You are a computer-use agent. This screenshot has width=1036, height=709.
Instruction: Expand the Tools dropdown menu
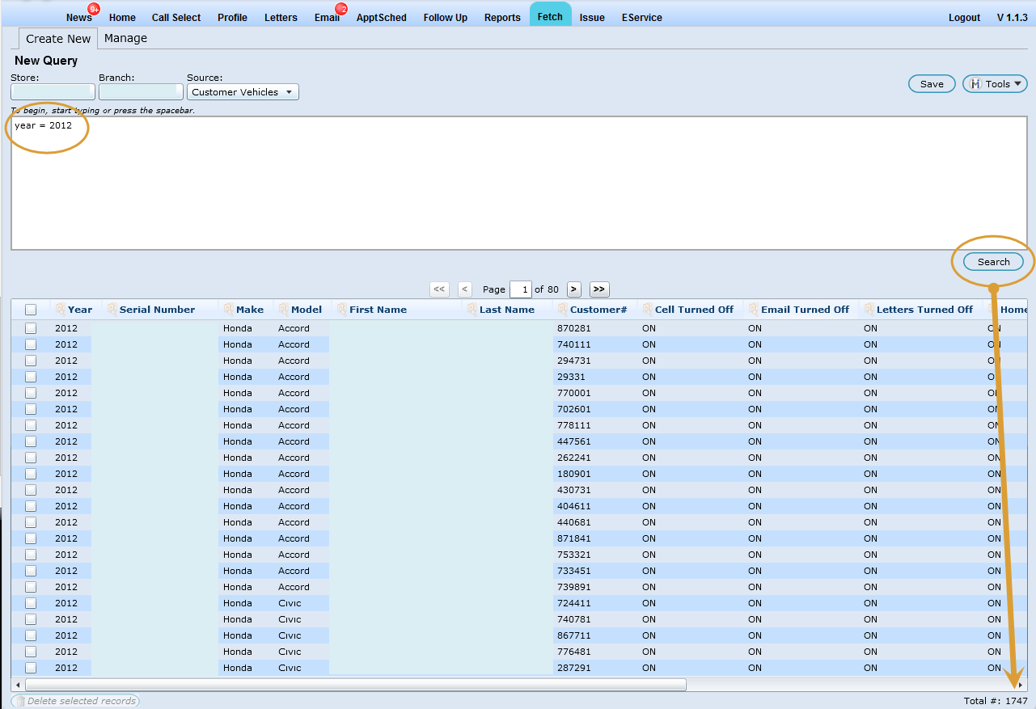tap(994, 84)
